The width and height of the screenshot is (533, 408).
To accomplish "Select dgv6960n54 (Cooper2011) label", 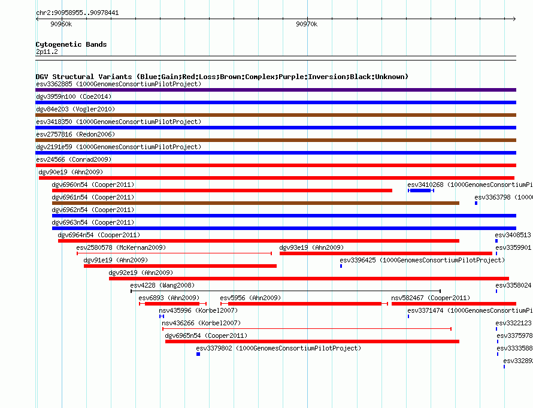I will click(x=93, y=185).
